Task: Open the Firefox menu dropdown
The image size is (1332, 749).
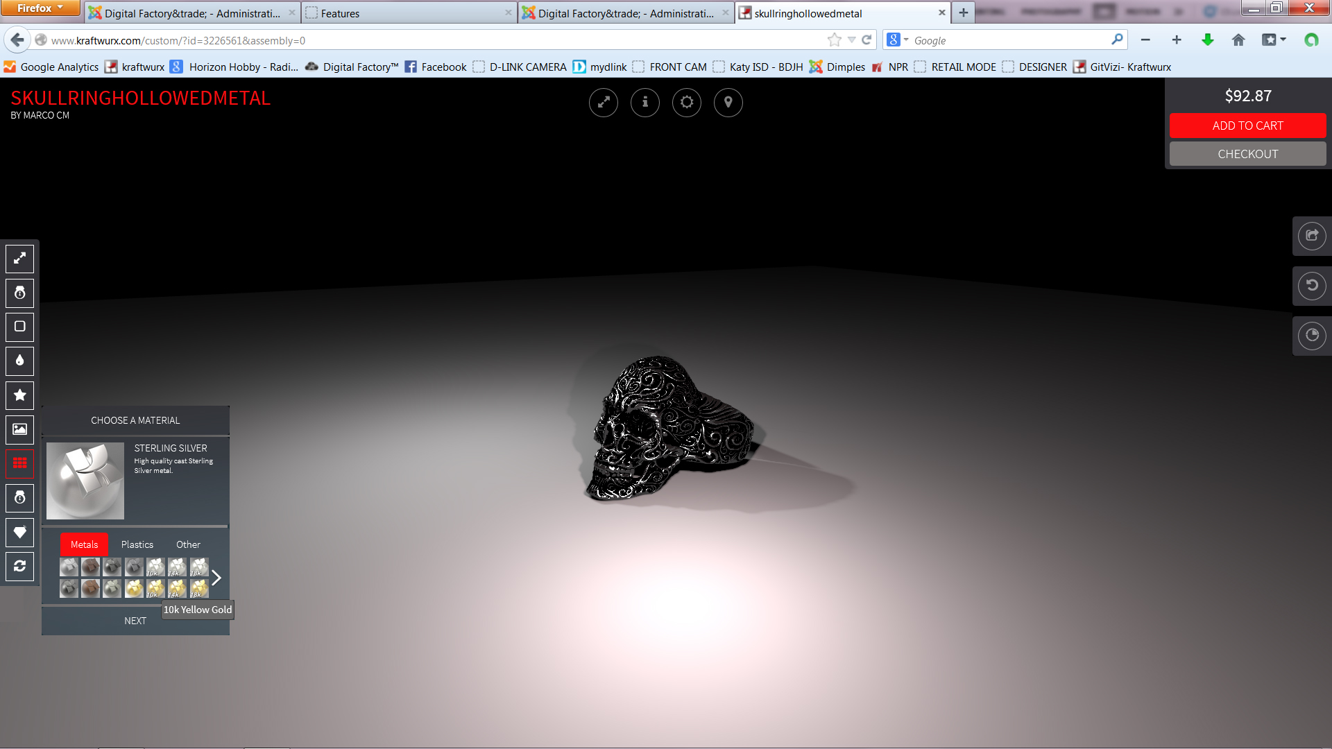Action: pos(40,8)
